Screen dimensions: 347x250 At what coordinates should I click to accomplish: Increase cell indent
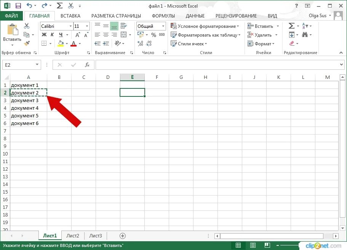click(106, 43)
